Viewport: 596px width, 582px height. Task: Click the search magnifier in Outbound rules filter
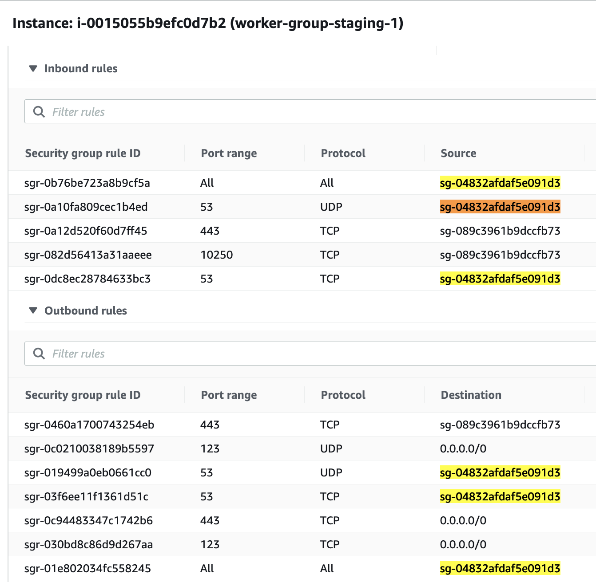tap(39, 354)
